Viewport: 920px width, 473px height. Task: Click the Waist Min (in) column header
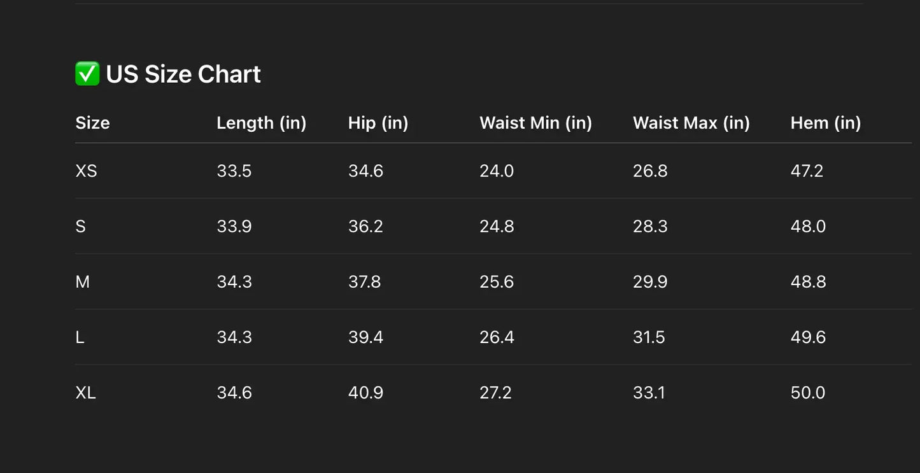coord(535,123)
